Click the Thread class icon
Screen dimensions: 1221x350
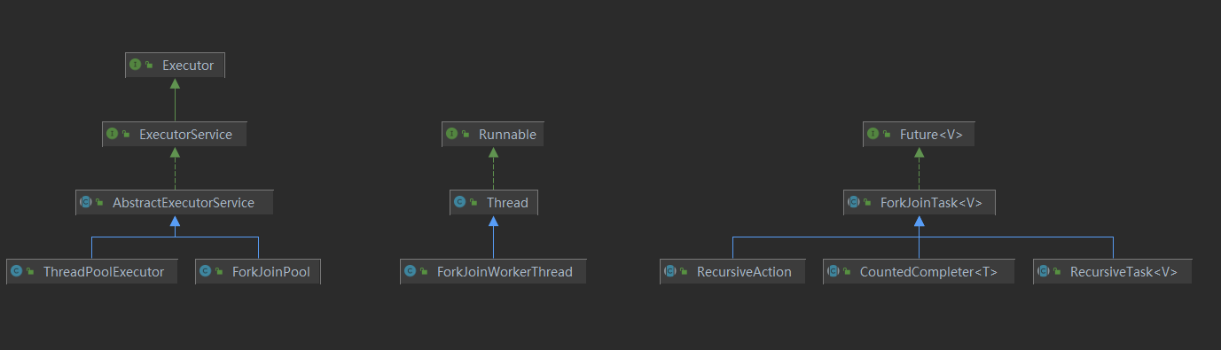click(x=459, y=202)
